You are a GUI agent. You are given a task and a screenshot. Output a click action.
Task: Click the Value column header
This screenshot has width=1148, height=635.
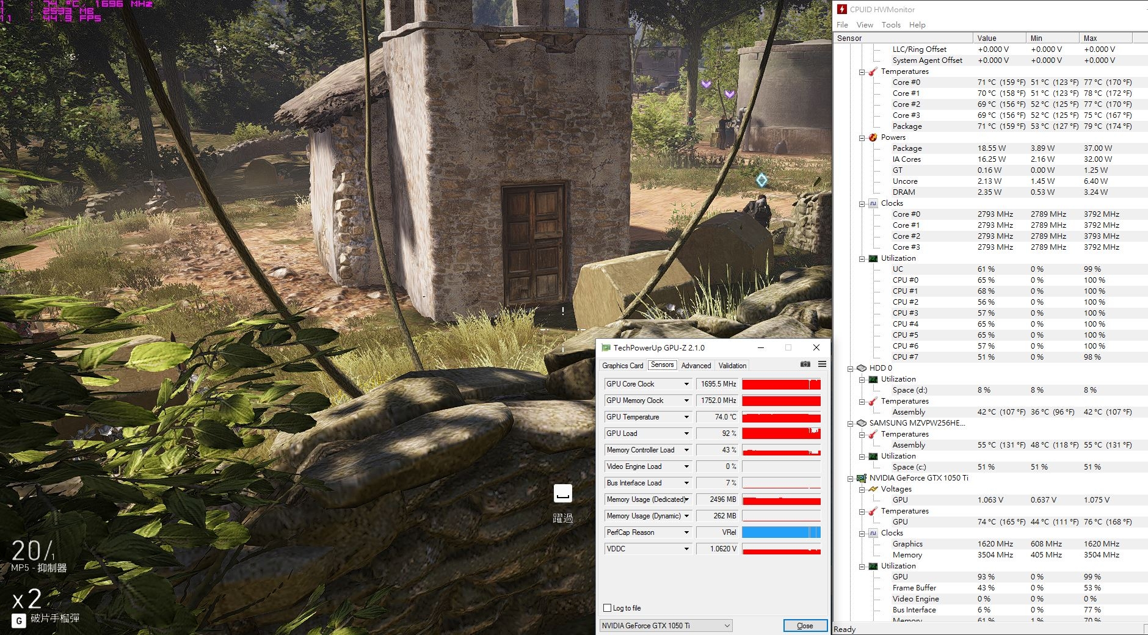point(999,38)
